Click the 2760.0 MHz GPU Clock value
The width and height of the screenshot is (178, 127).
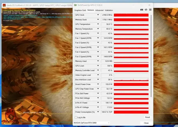click(x=107, y=15)
